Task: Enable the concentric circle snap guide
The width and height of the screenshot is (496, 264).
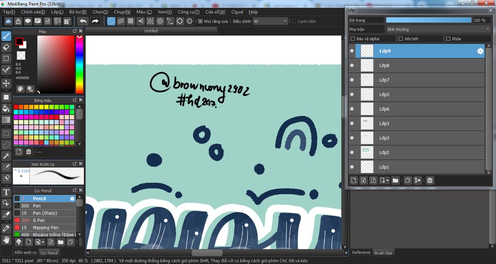Action: (160, 21)
